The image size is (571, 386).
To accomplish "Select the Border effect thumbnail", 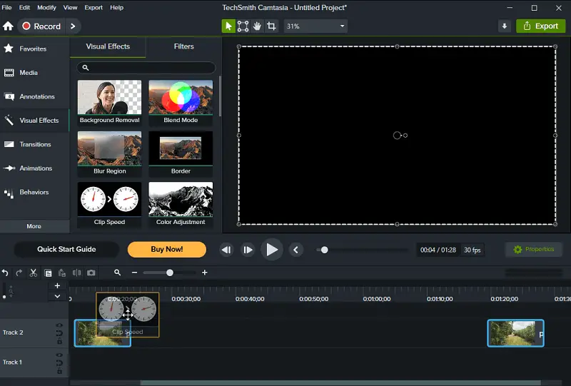I will point(181,153).
